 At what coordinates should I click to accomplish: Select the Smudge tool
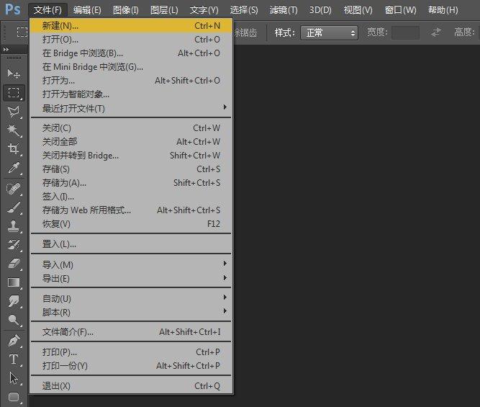pos(14,301)
